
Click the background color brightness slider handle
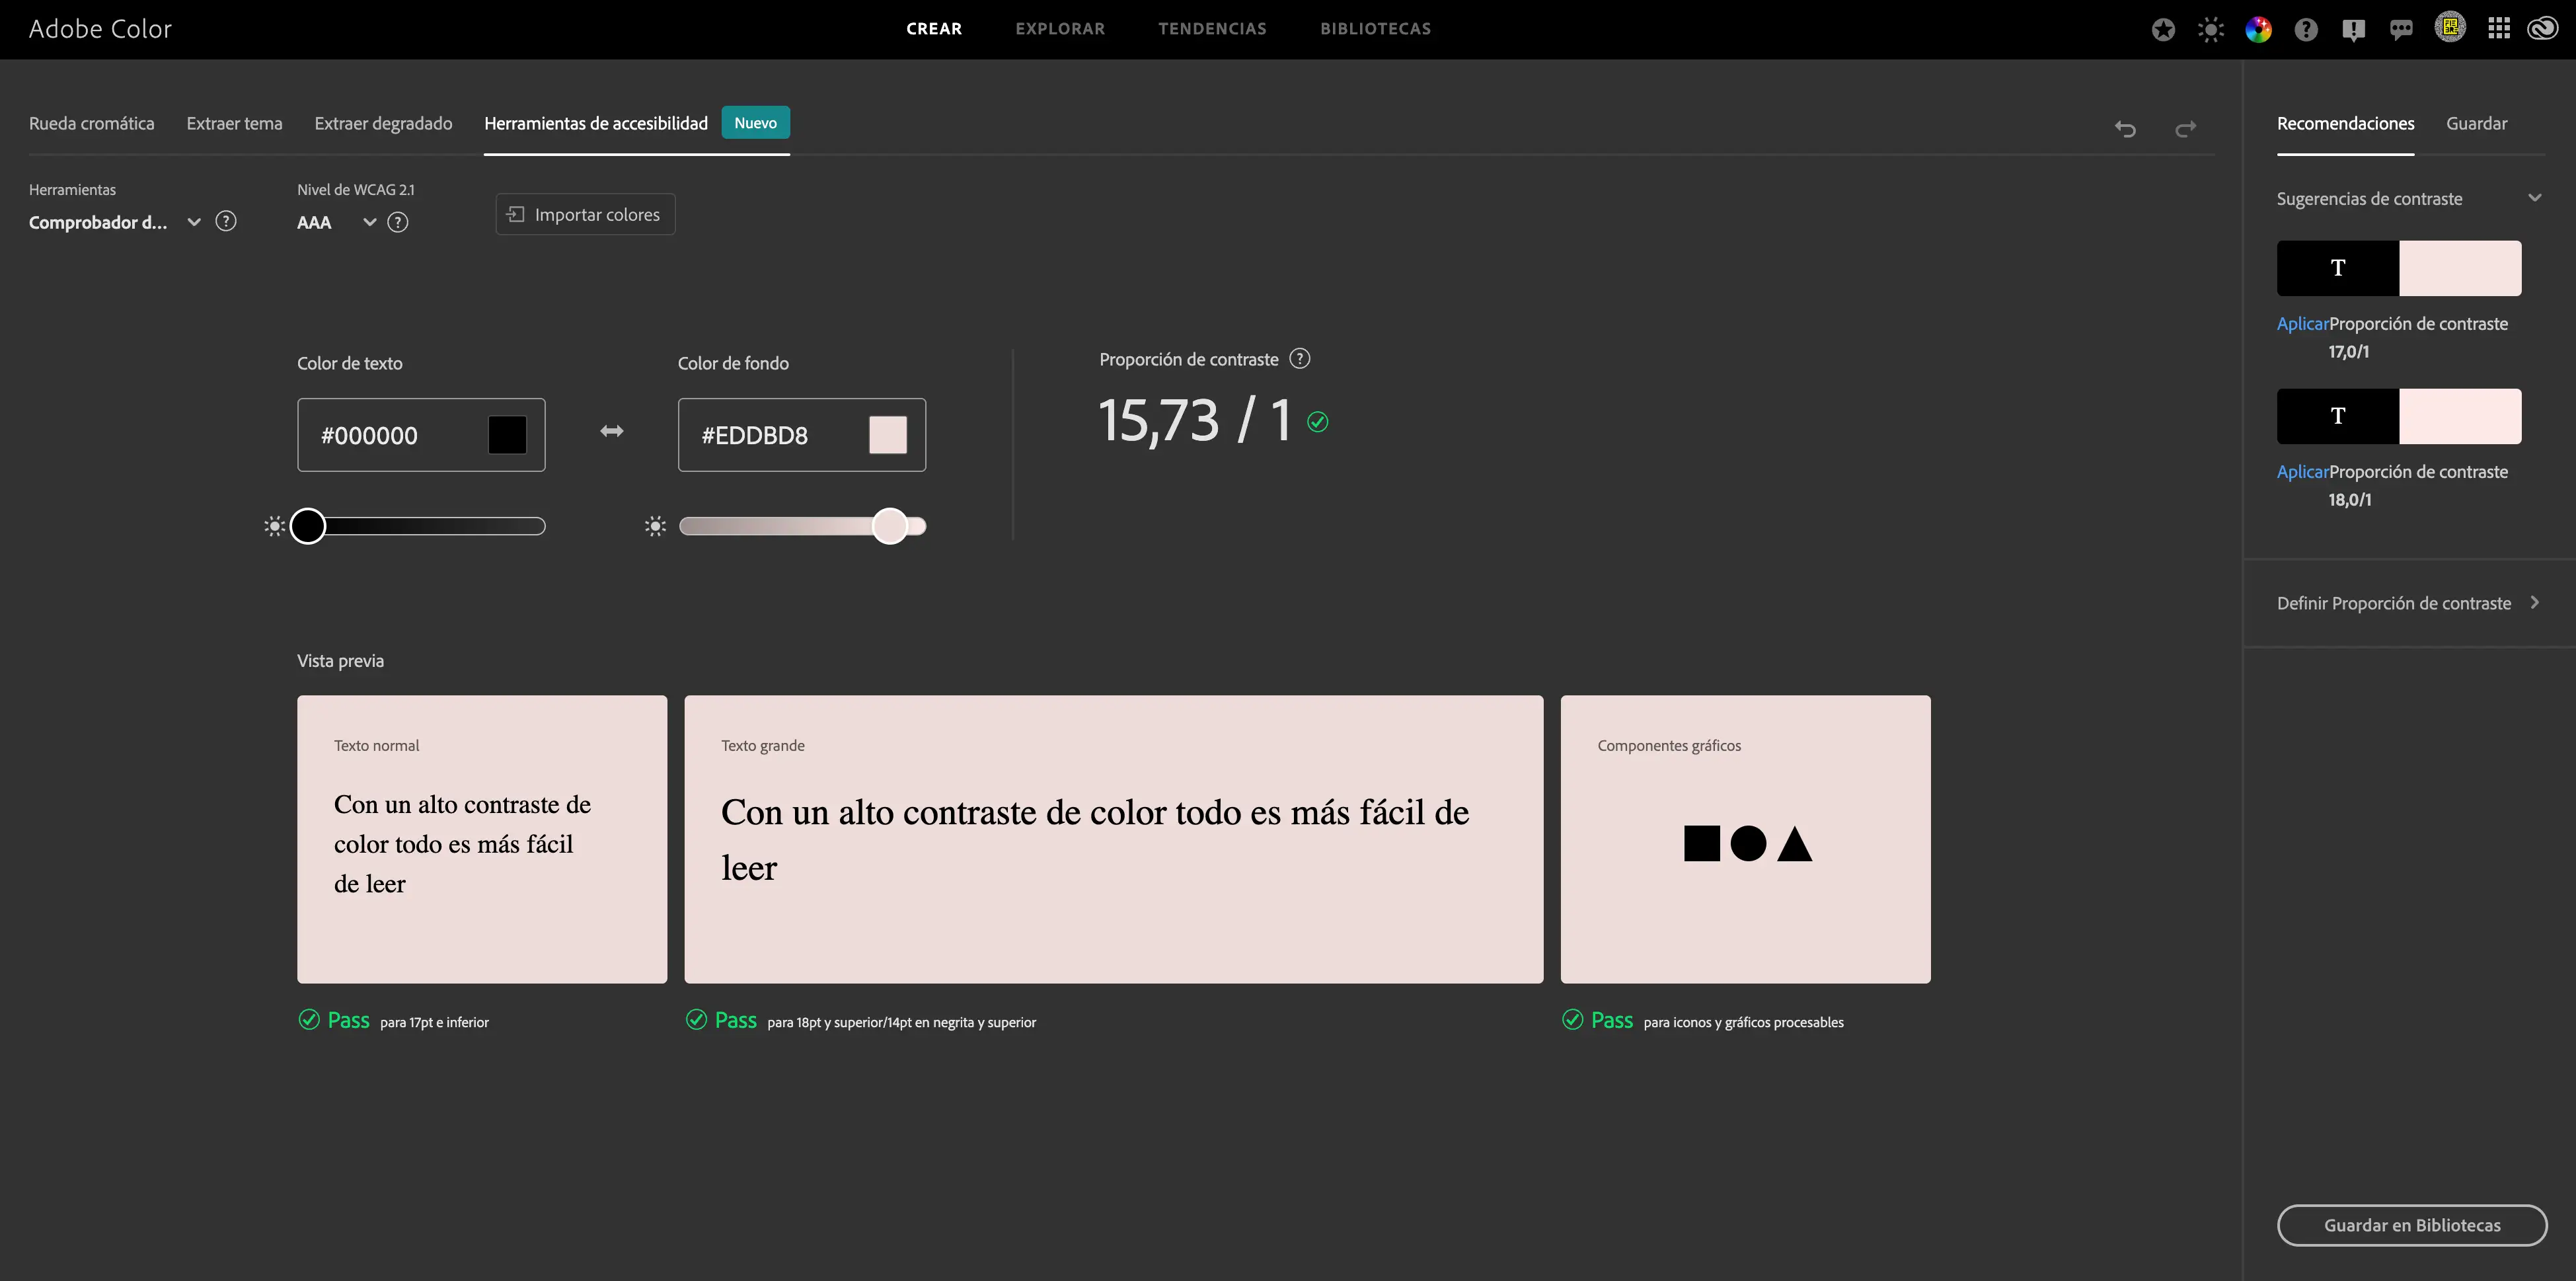coord(889,526)
